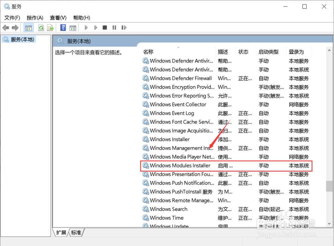Stop the service using the black square icon
Screen dimensions: 334x246
tap(105, 27)
